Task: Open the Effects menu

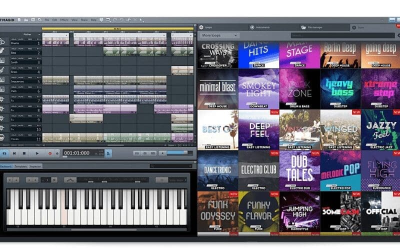Action: pyautogui.click(x=64, y=19)
